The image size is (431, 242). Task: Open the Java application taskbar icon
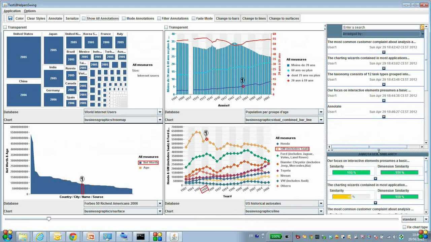point(174,237)
